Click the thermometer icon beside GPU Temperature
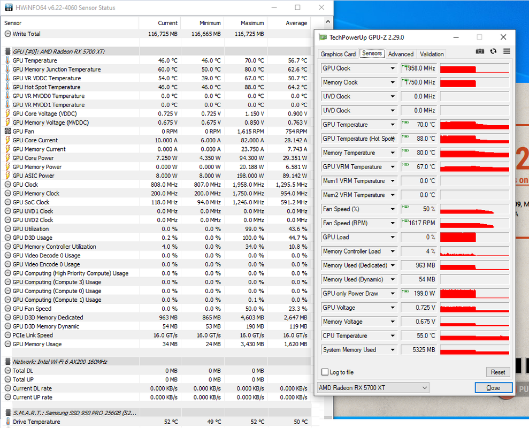The height and width of the screenshot is (428, 529). point(7,60)
